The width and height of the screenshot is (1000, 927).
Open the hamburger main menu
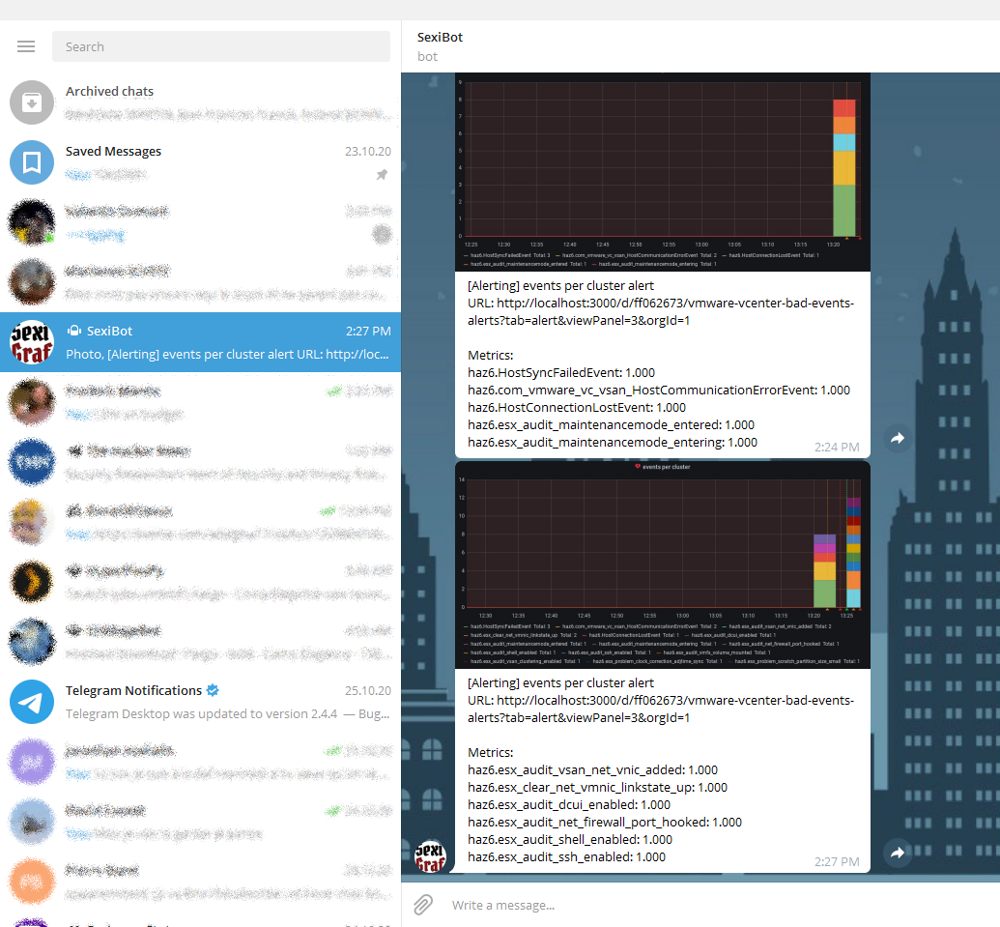click(x=26, y=46)
